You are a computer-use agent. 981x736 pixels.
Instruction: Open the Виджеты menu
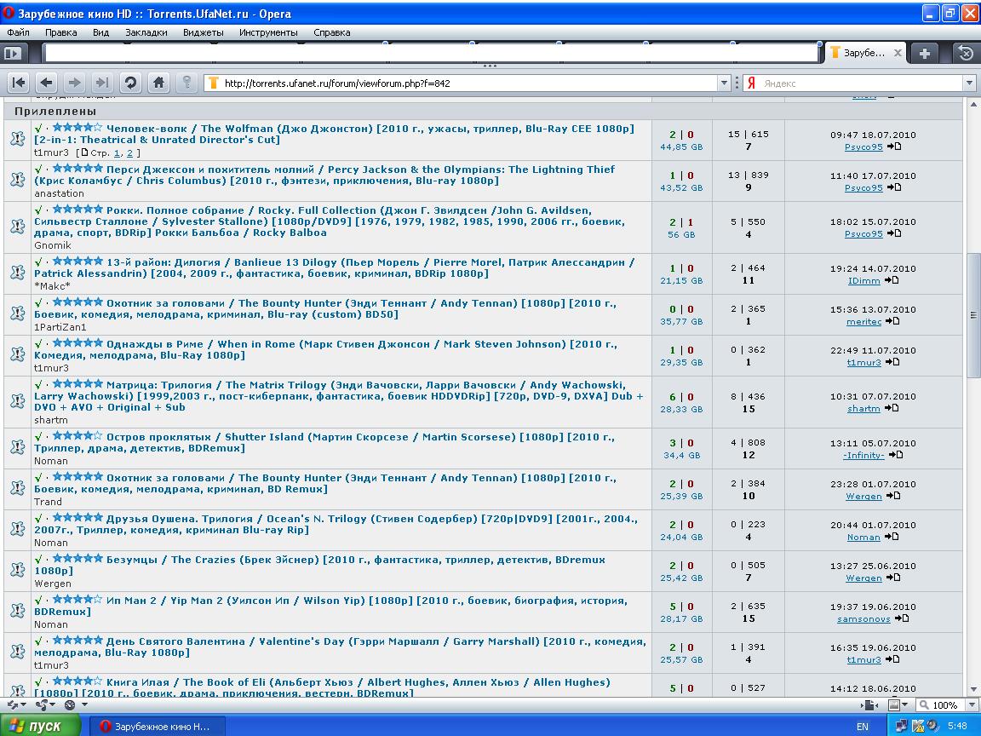204,32
